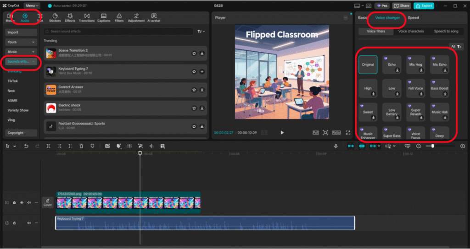Adjust the timeline zoom slider
The height and width of the screenshot is (249, 470).
[x=433, y=146]
